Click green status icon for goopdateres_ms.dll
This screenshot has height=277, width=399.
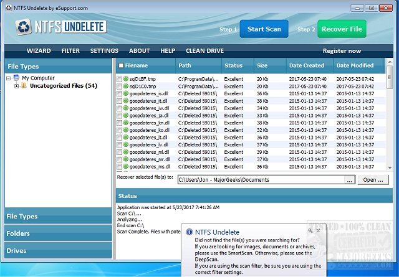click(x=126, y=166)
